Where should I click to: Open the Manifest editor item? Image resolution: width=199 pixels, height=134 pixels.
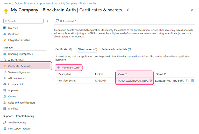click(x=13, y=109)
